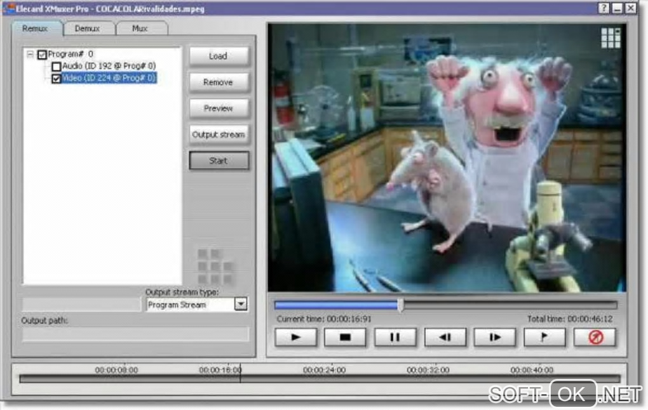Screen dimensions: 648x410
Task: Click timeline at the 00:00:24:00 label
Action: click(x=324, y=370)
